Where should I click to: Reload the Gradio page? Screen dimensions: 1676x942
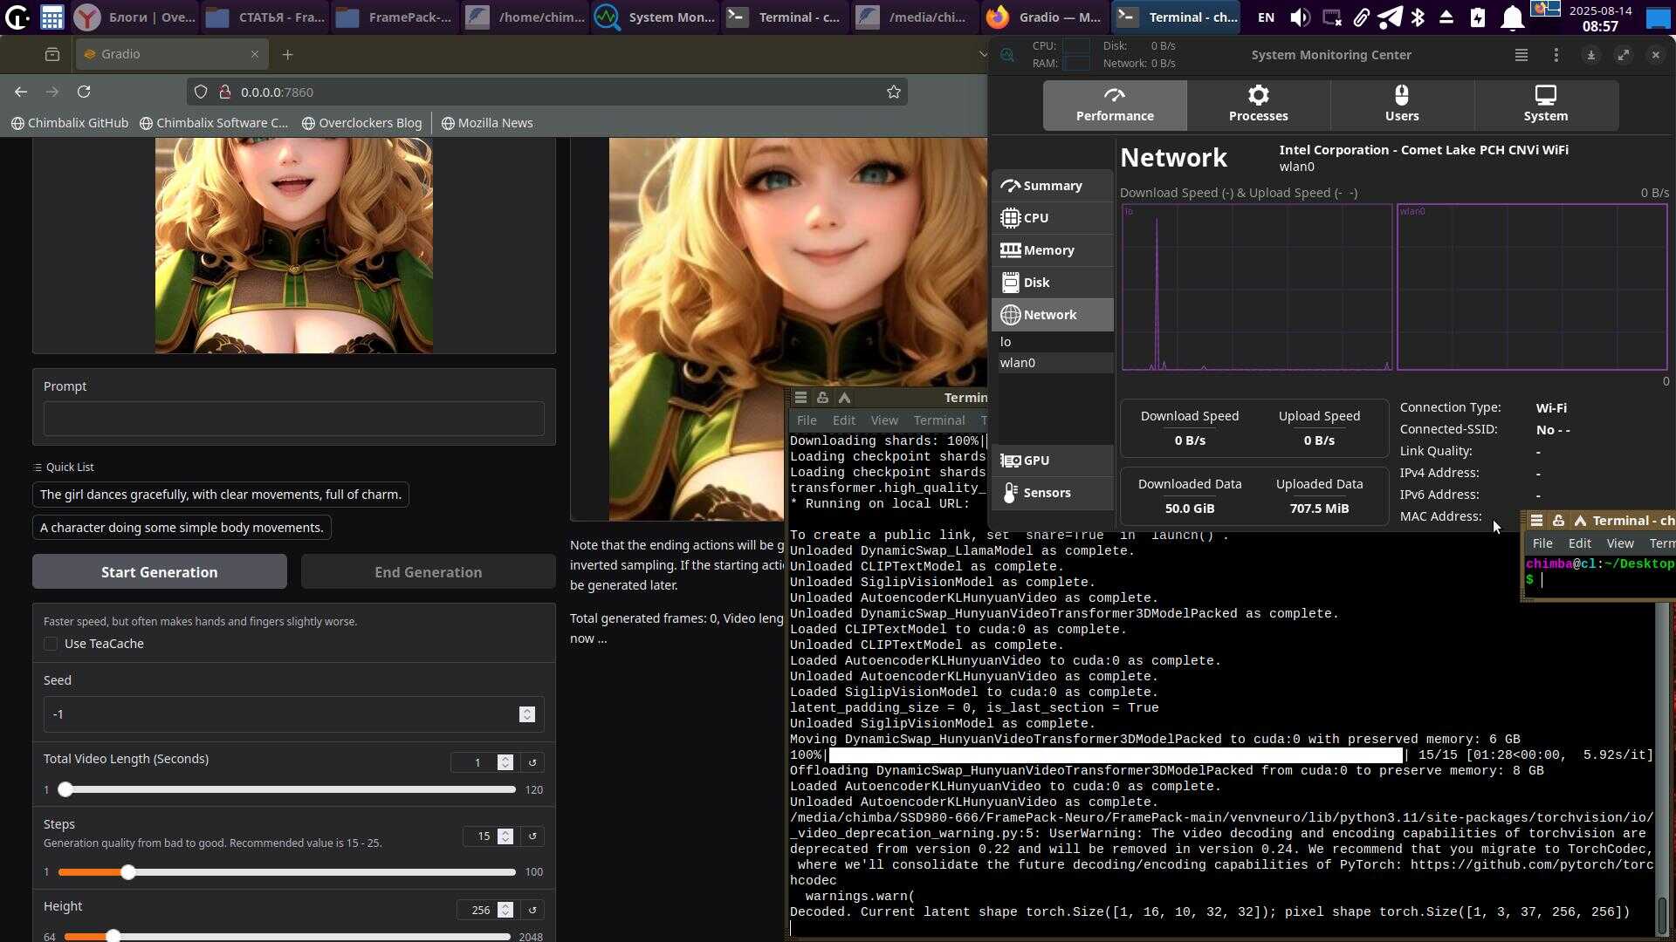click(x=84, y=92)
